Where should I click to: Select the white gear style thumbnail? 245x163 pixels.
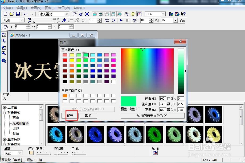194,135
